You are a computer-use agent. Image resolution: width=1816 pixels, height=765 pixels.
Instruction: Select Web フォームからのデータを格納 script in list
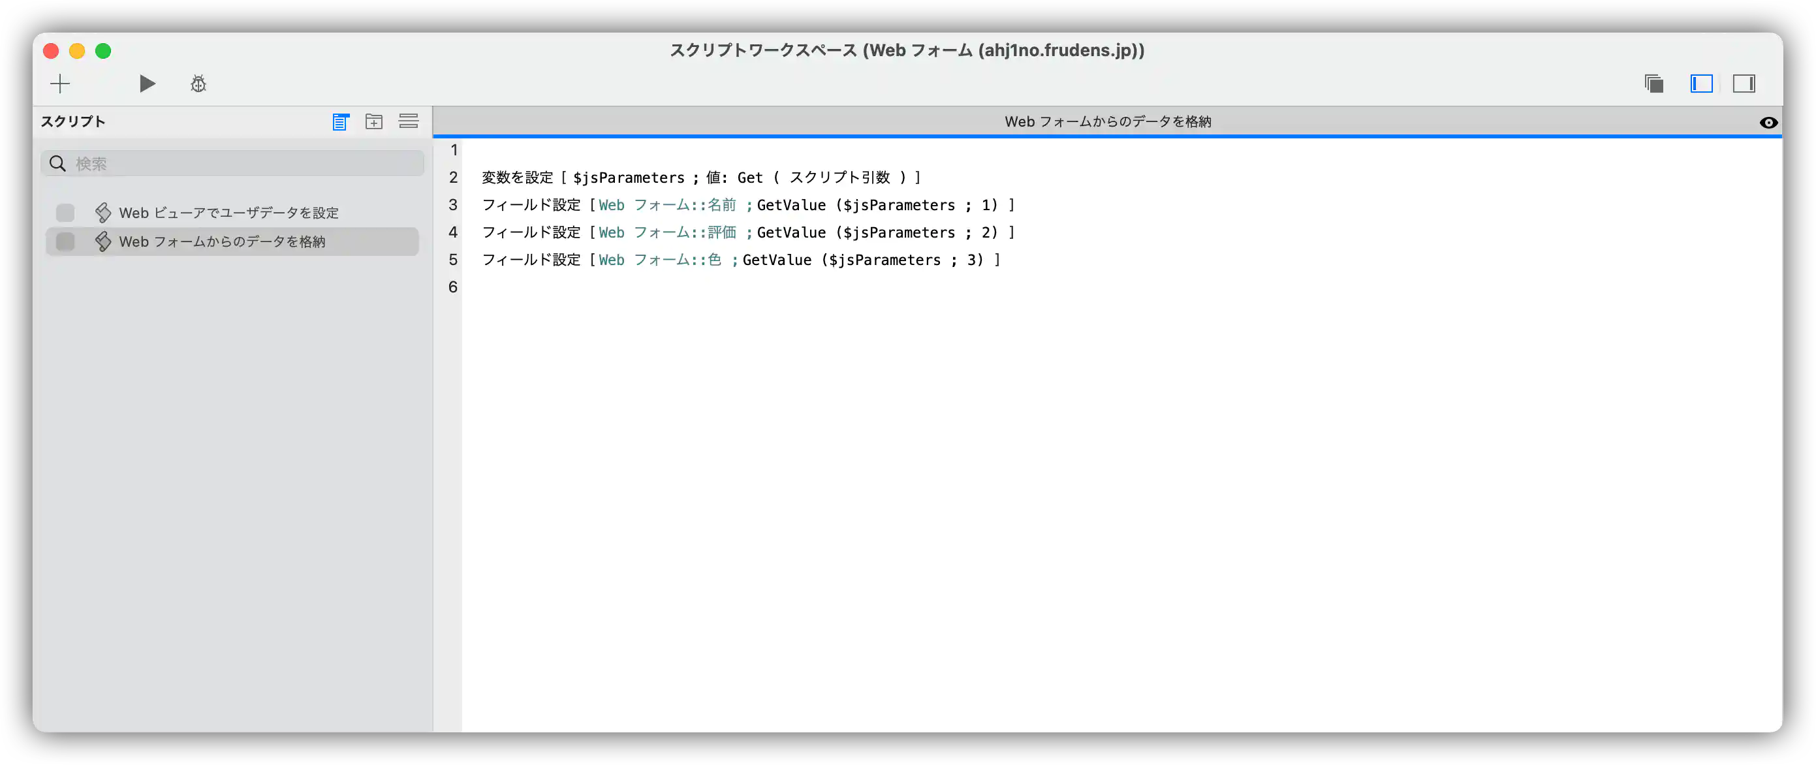(222, 242)
